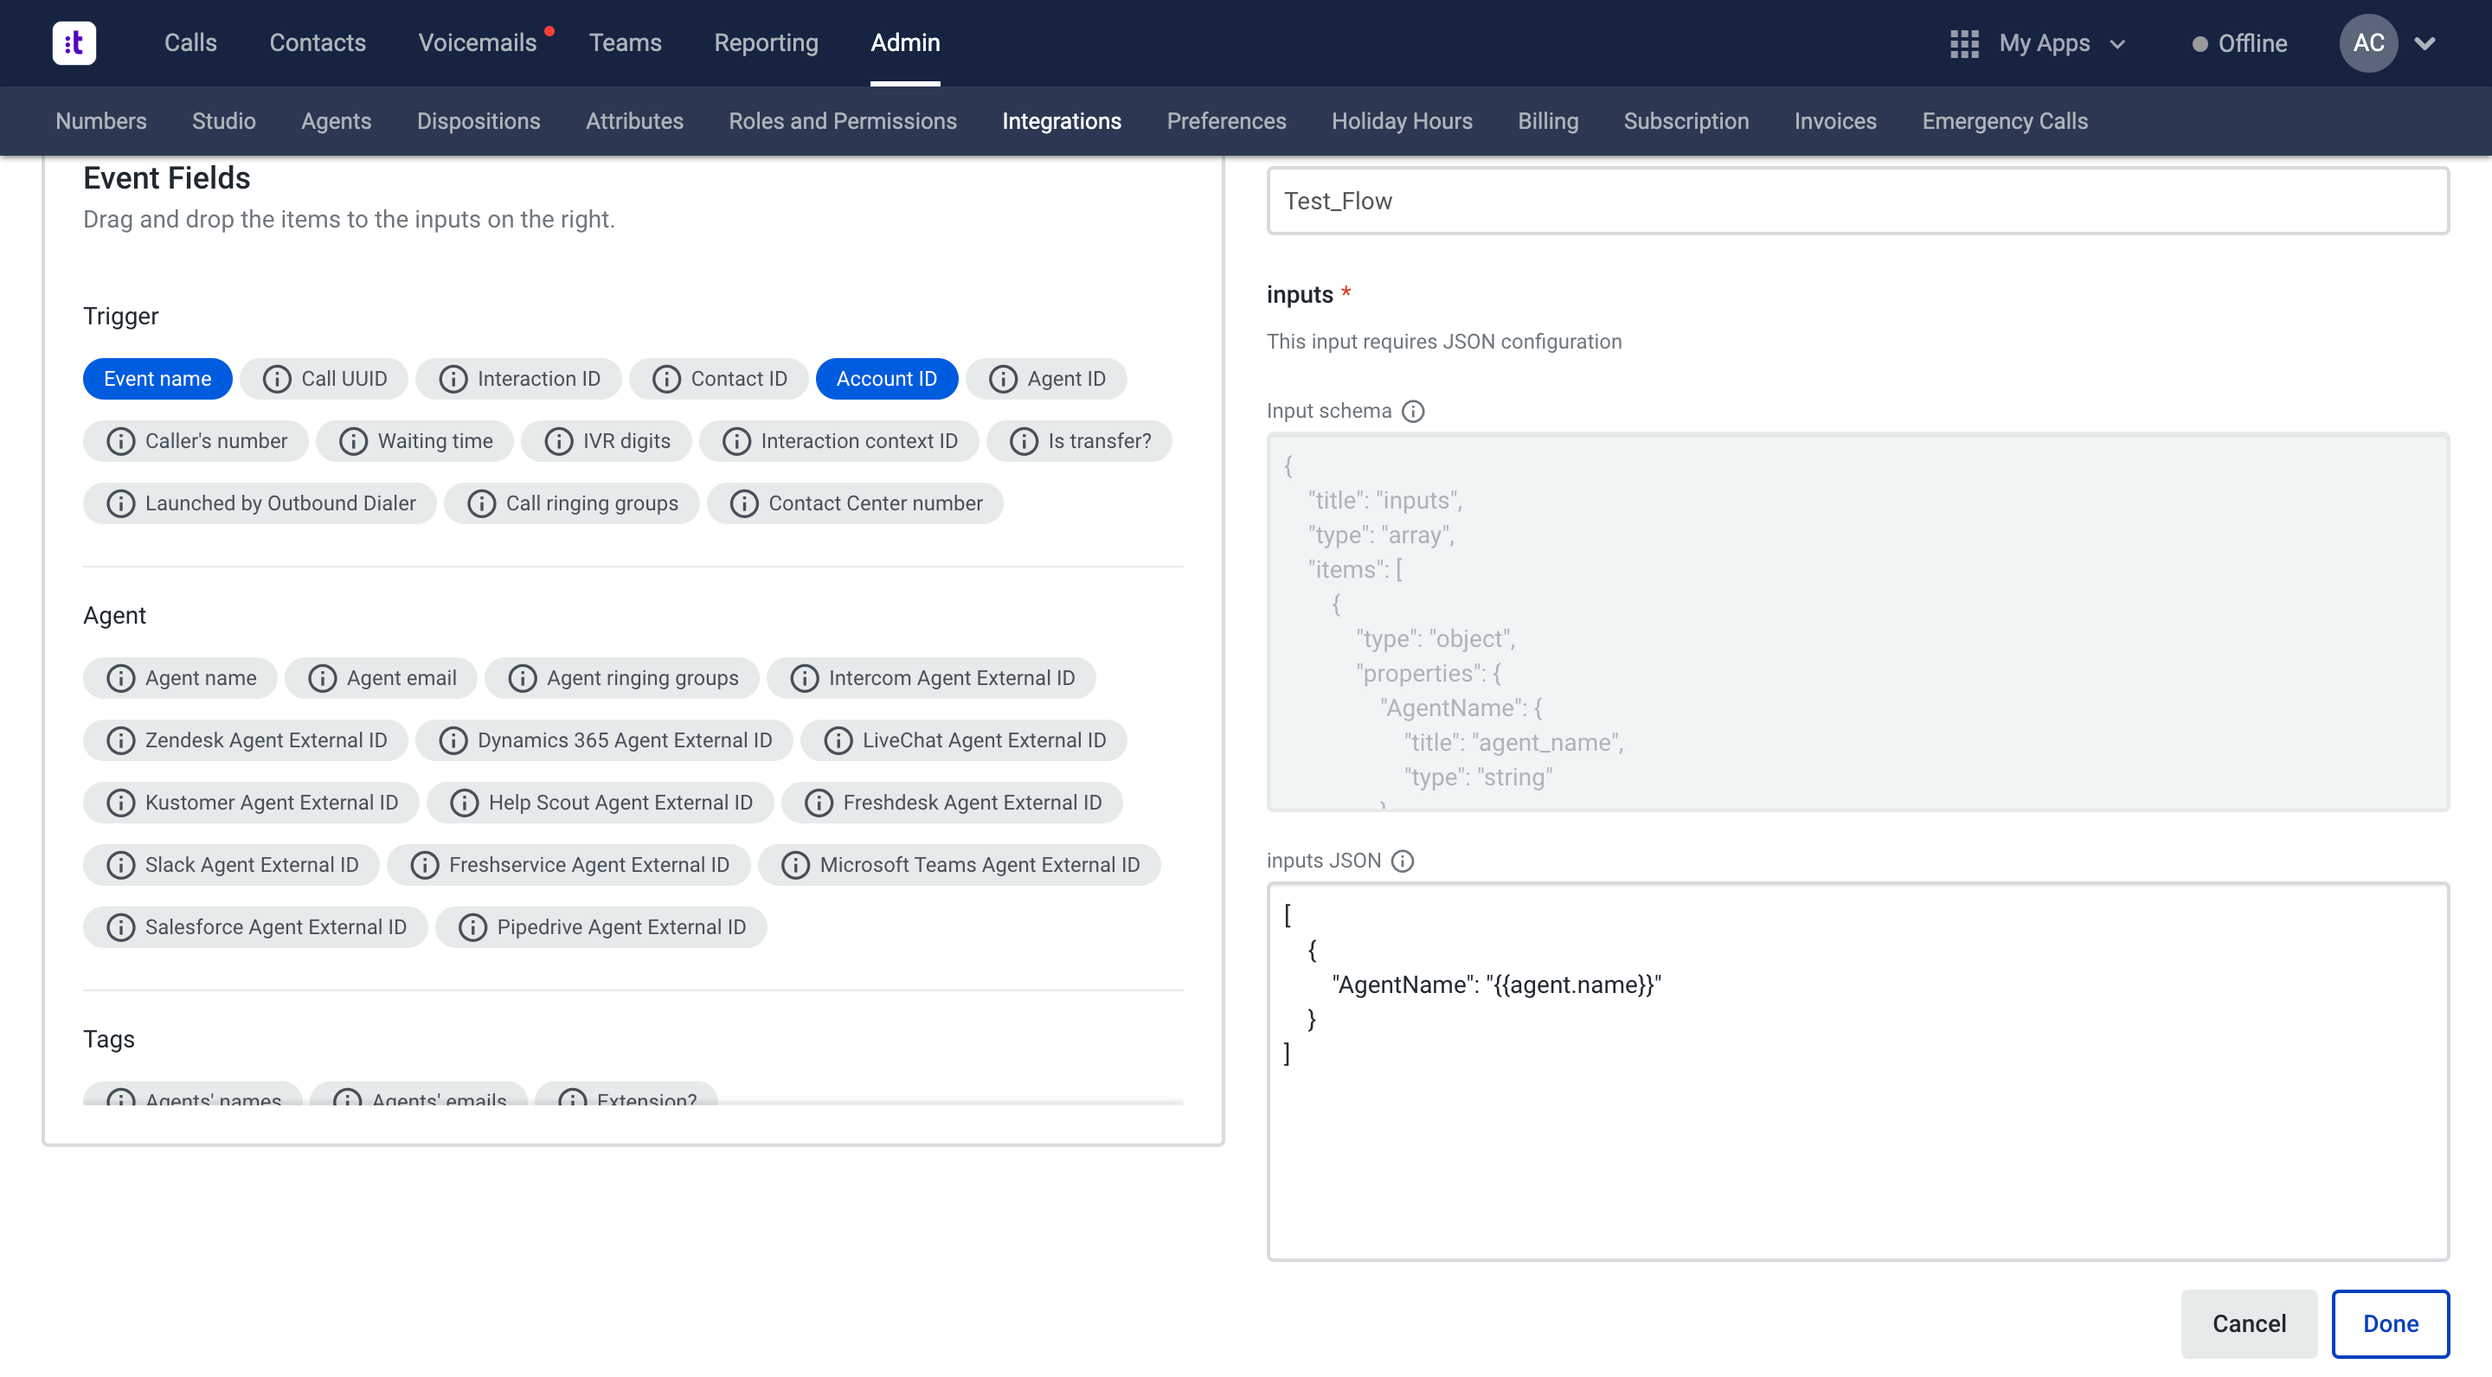Open the Reporting section
Image resolution: width=2492 pixels, height=1377 pixels.
[x=766, y=42]
